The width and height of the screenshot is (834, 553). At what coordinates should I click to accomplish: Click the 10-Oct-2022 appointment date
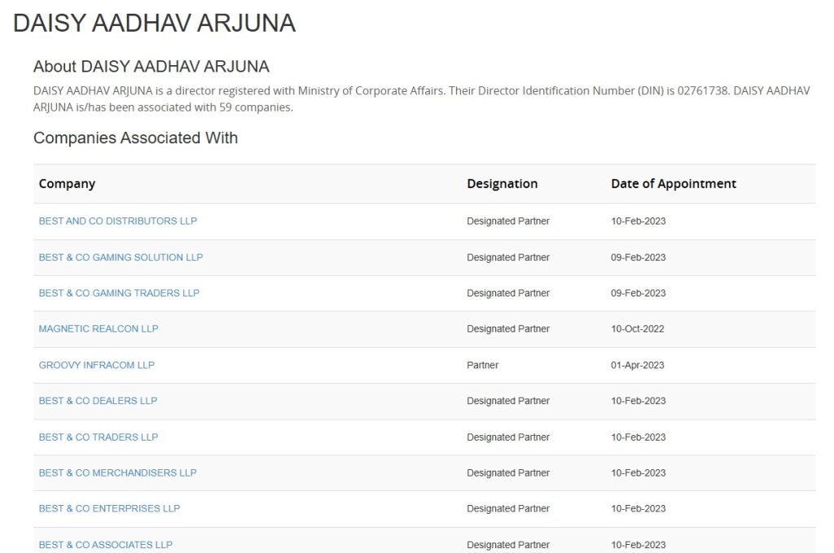[x=638, y=329]
